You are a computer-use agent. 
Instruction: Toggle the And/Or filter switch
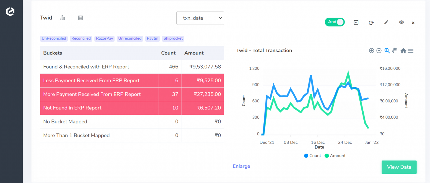click(x=335, y=22)
